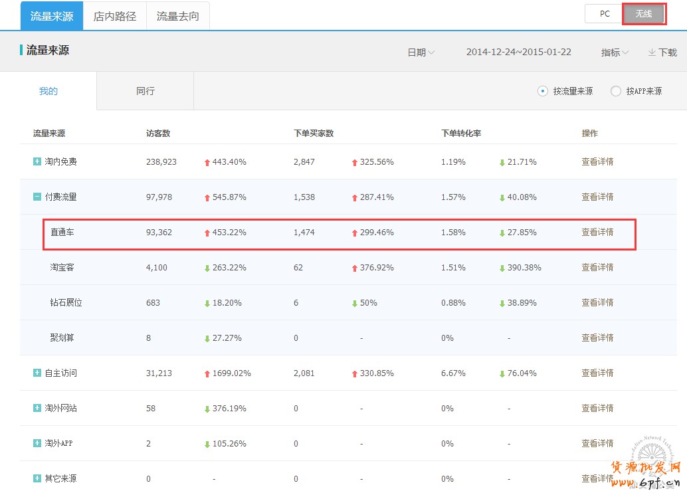Switch to the 无线 view toggle
This screenshot has width=687, height=497.
pyautogui.click(x=644, y=14)
